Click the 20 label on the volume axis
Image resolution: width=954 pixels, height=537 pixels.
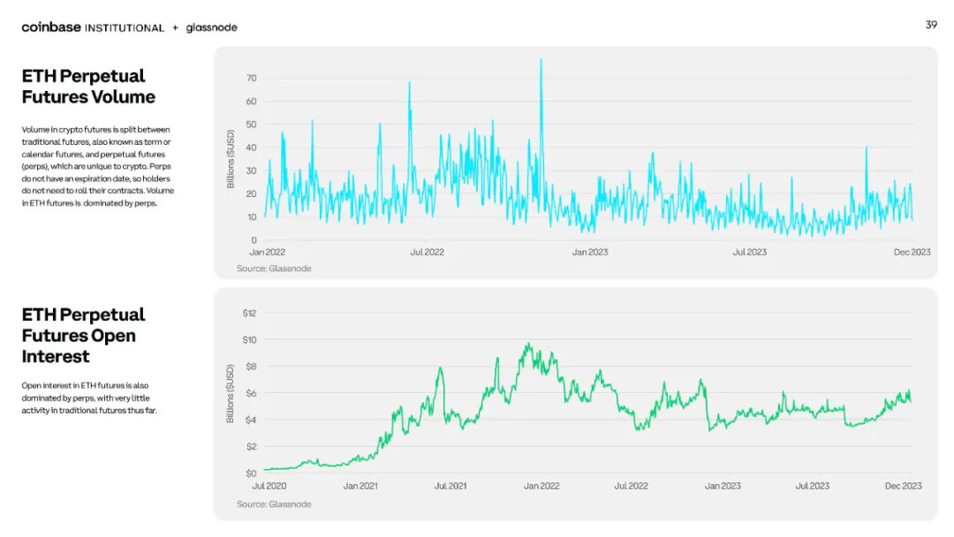251,194
